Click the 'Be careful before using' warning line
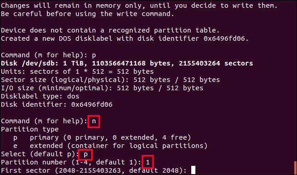Screen dimensions: 297x175 click(x=87, y=14)
